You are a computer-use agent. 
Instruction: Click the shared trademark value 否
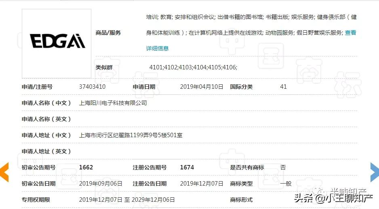click(283, 167)
